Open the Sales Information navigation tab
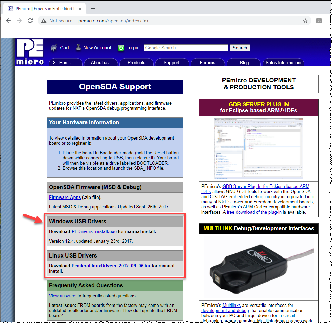 coord(283,62)
